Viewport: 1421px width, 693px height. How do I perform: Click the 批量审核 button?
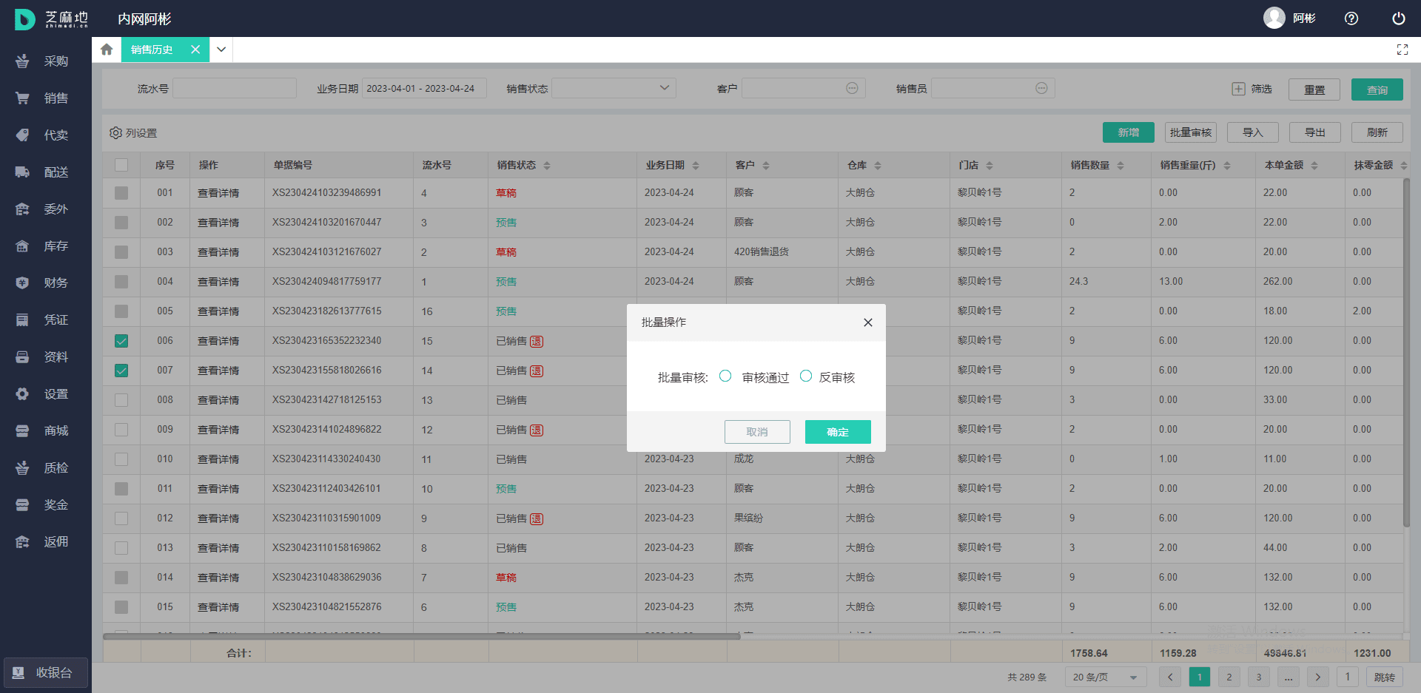coord(1191,132)
